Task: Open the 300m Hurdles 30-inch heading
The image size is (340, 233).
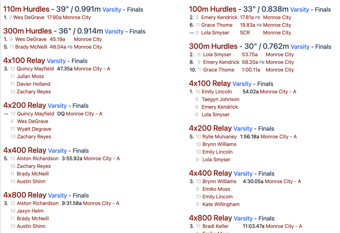Action: point(213,46)
